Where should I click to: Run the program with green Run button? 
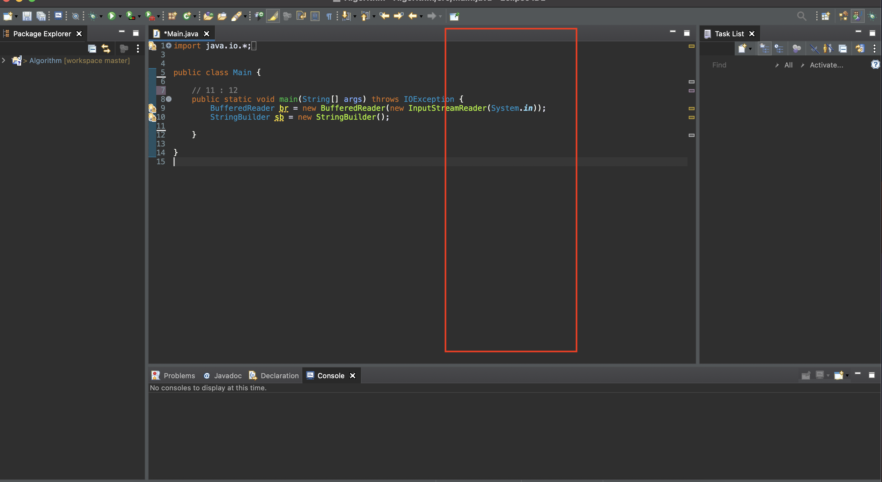pyautogui.click(x=111, y=16)
